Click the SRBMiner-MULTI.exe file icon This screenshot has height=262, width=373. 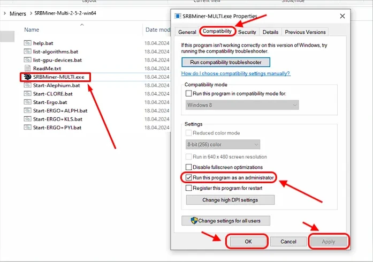point(28,77)
